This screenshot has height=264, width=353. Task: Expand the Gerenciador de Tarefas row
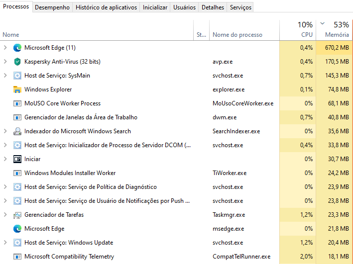coord(5,215)
